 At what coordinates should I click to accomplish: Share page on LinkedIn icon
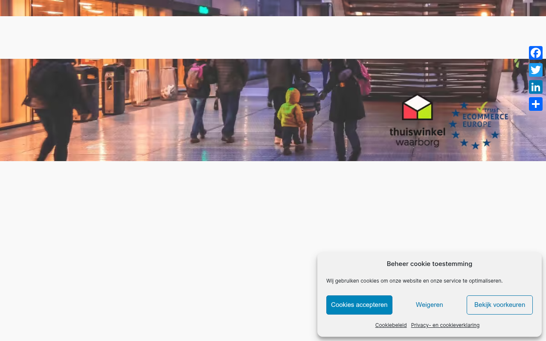(x=536, y=87)
